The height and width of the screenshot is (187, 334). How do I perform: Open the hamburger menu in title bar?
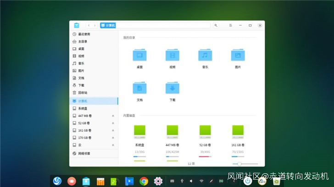(x=230, y=26)
